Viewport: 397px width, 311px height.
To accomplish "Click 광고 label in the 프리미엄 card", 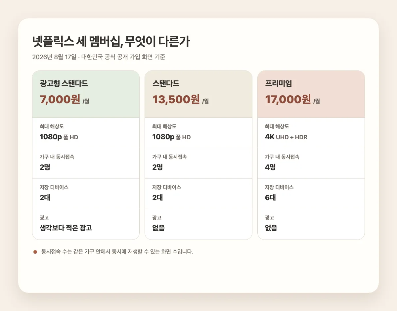I will click(x=269, y=218).
